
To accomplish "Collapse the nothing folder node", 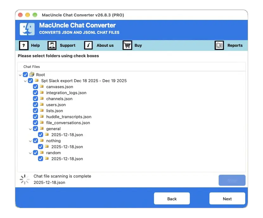I will coord(30,141).
